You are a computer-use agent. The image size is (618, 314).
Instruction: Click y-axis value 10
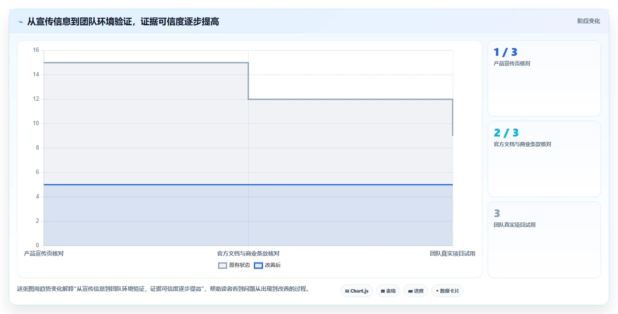[x=36, y=123]
